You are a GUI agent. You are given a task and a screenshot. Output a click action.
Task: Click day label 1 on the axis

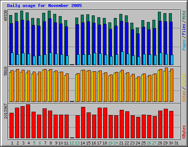pyautogui.click(x=12, y=143)
